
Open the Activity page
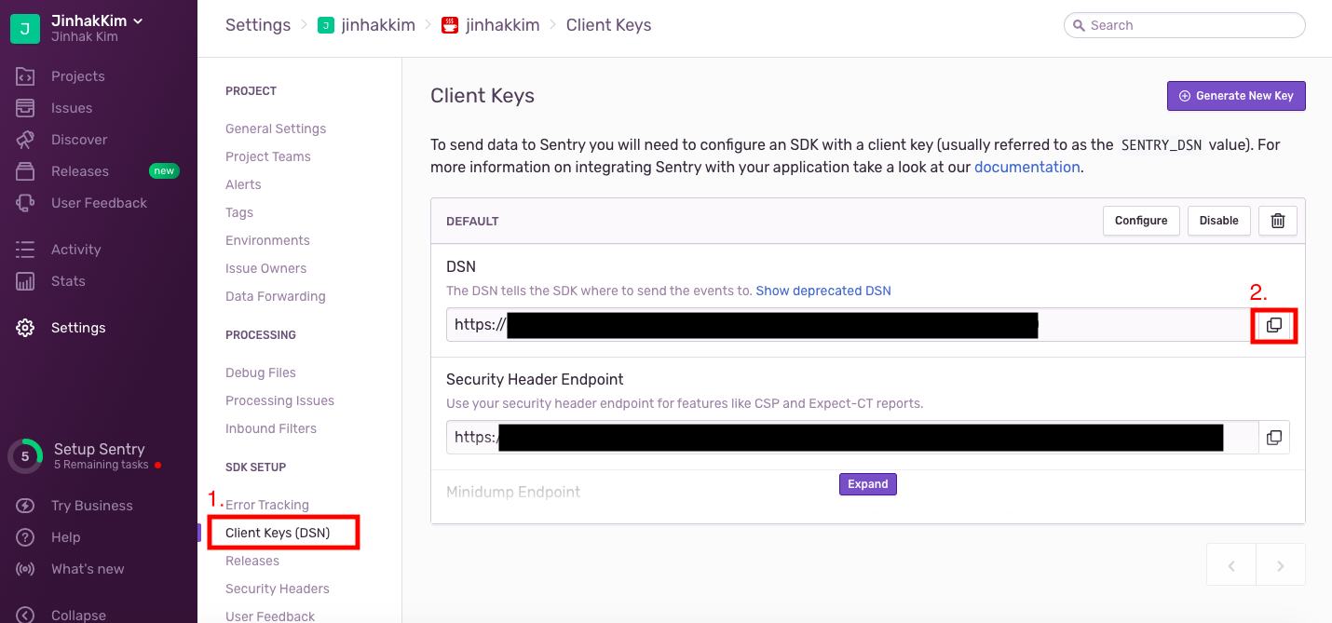point(75,250)
